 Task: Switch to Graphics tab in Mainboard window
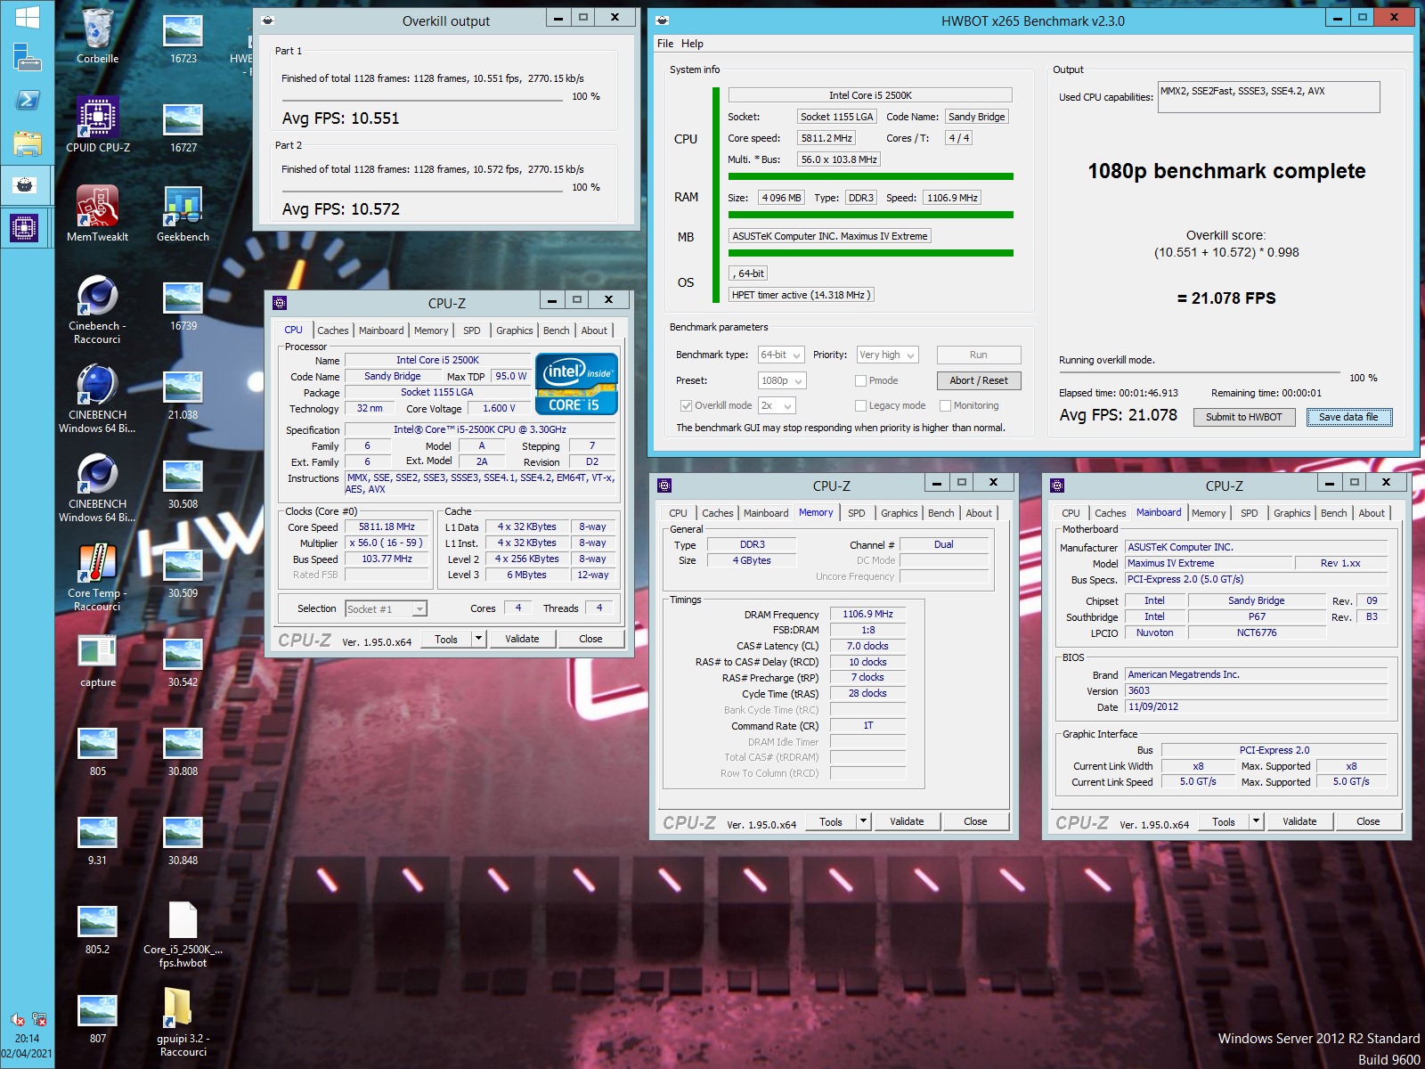point(1291,513)
